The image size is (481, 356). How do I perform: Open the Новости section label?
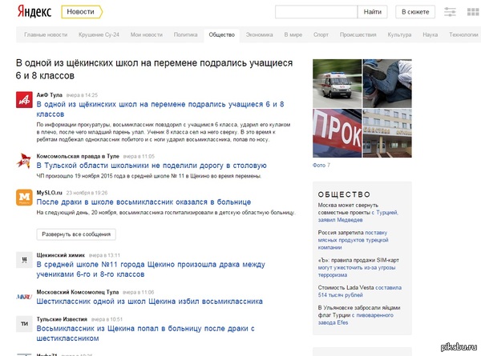tap(80, 12)
